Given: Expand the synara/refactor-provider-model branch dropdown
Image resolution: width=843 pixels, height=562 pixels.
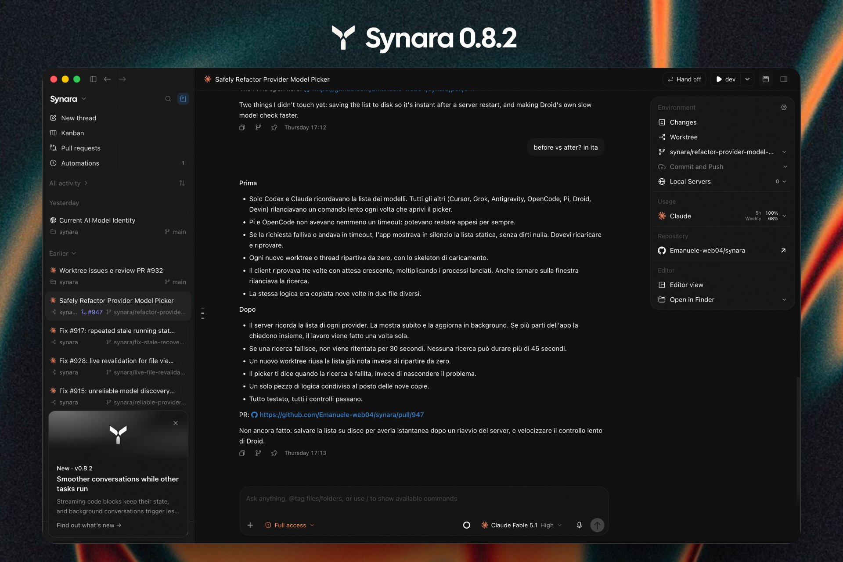Looking at the screenshot, I should [x=784, y=152].
